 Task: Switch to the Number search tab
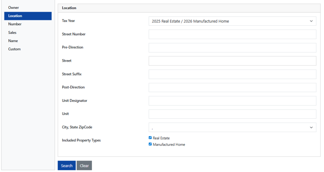(x=15, y=24)
